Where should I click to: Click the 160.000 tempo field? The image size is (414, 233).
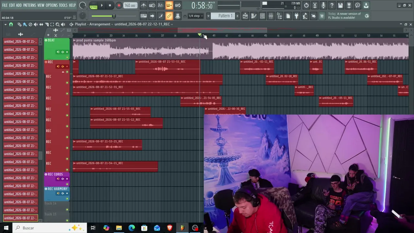(130, 6)
